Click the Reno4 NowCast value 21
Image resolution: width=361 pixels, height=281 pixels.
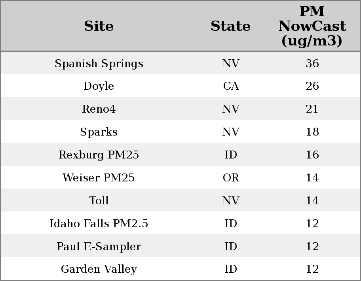click(312, 109)
